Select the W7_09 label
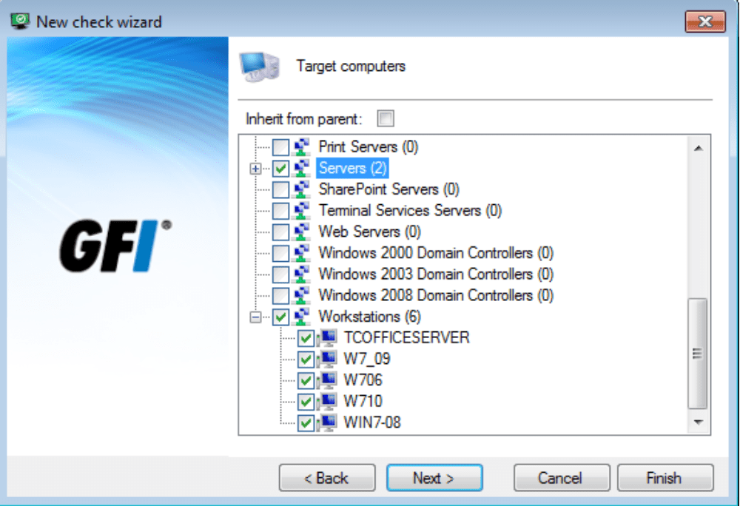740x506 pixels. (x=367, y=360)
